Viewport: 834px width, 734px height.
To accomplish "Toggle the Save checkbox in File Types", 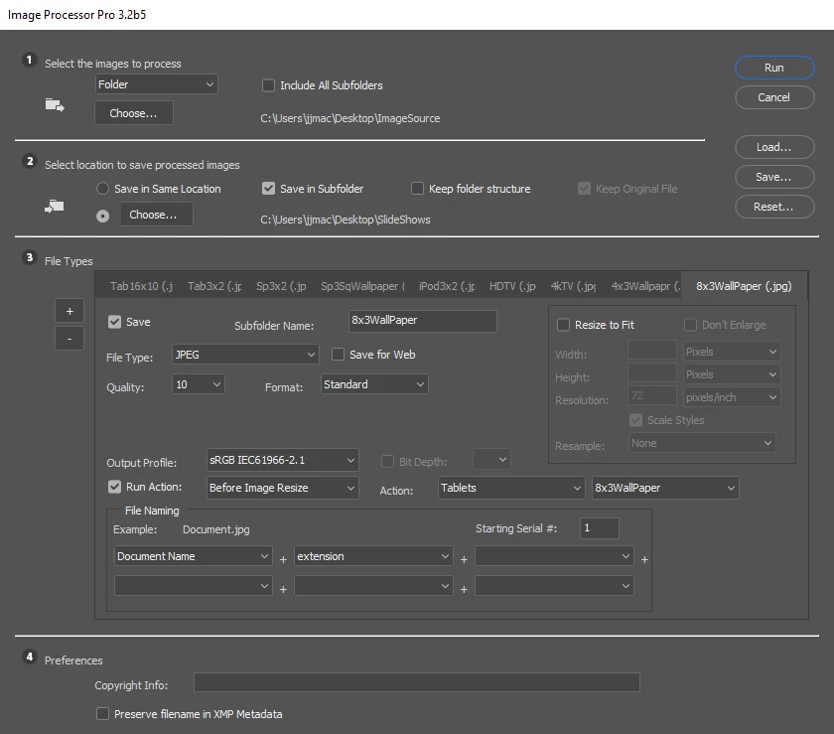I will pos(114,322).
